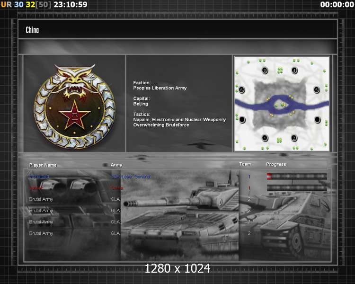Select start position 4 on the minimap
This screenshot has width=355, height=284.
pos(294,71)
